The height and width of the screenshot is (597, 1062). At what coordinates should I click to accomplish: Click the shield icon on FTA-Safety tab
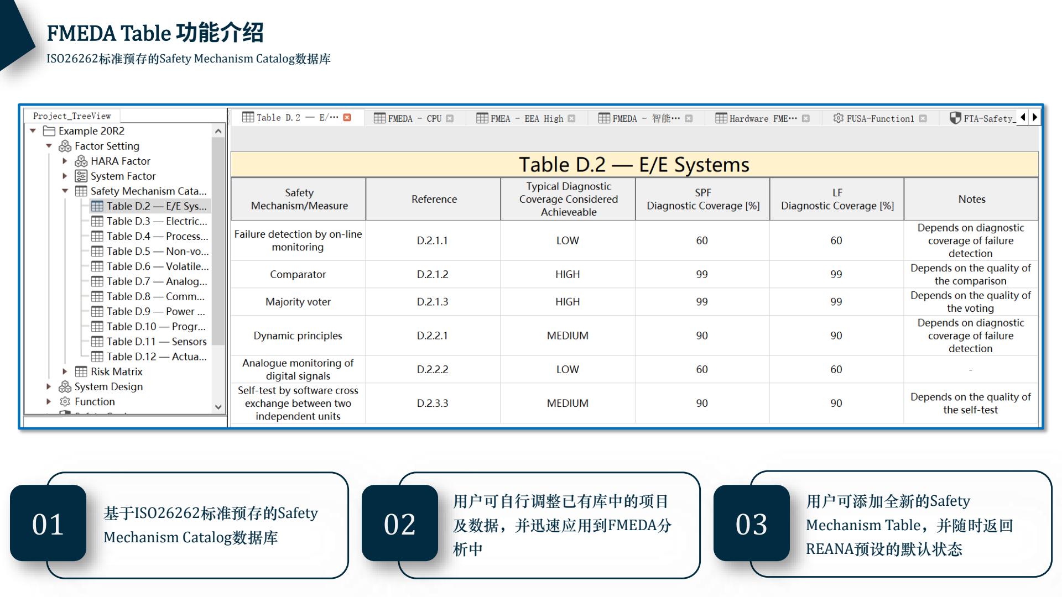[x=955, y=118]
